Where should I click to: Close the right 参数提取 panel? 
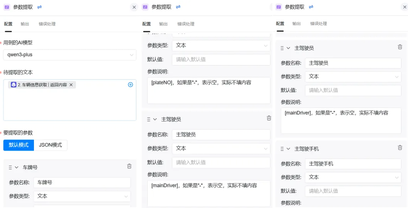(405, 7)
